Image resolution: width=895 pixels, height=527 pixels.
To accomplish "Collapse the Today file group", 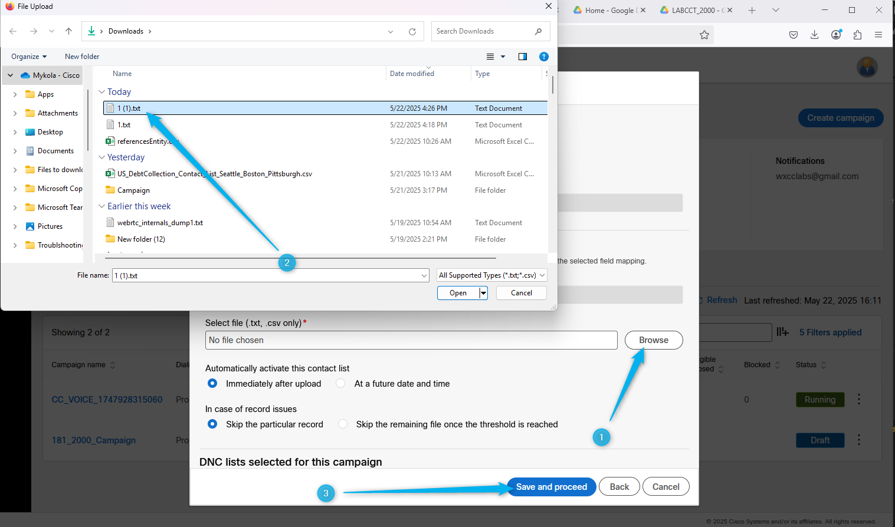I will coord(101,92).
